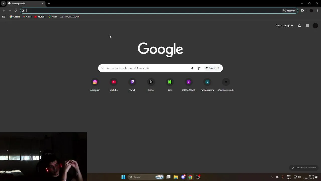Viewport: 321px width, 181px height.
Task: Open the Chrome three-dot menu
Action: point(317,11)
